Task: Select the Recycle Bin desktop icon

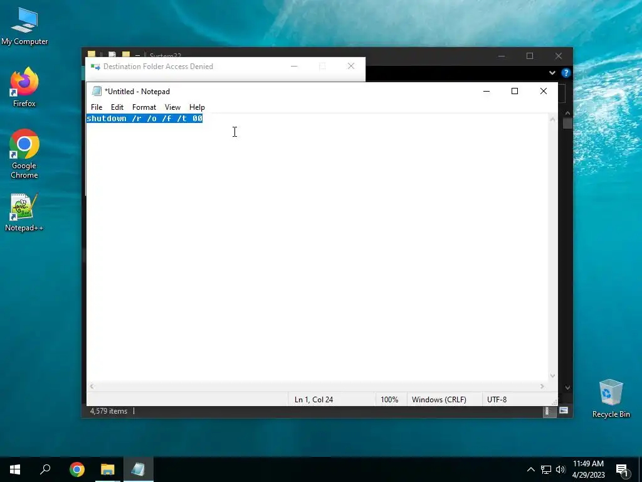Action: point(611,399)
